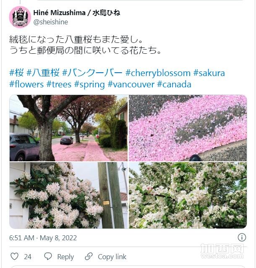Click the heart like icon

click(14, 256)
